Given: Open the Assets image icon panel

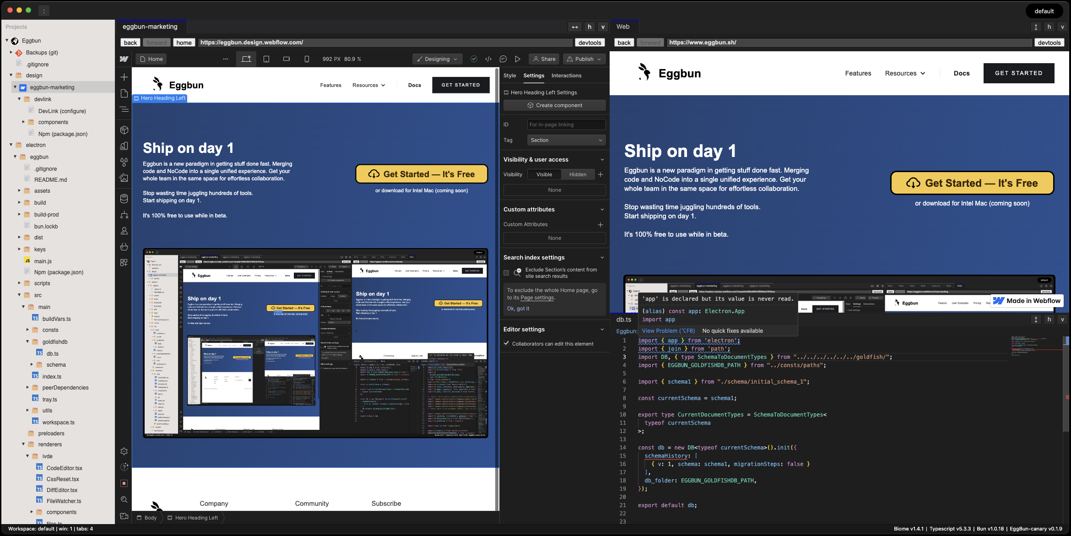Looking at the screenshot, I should (x=124, y=178).
